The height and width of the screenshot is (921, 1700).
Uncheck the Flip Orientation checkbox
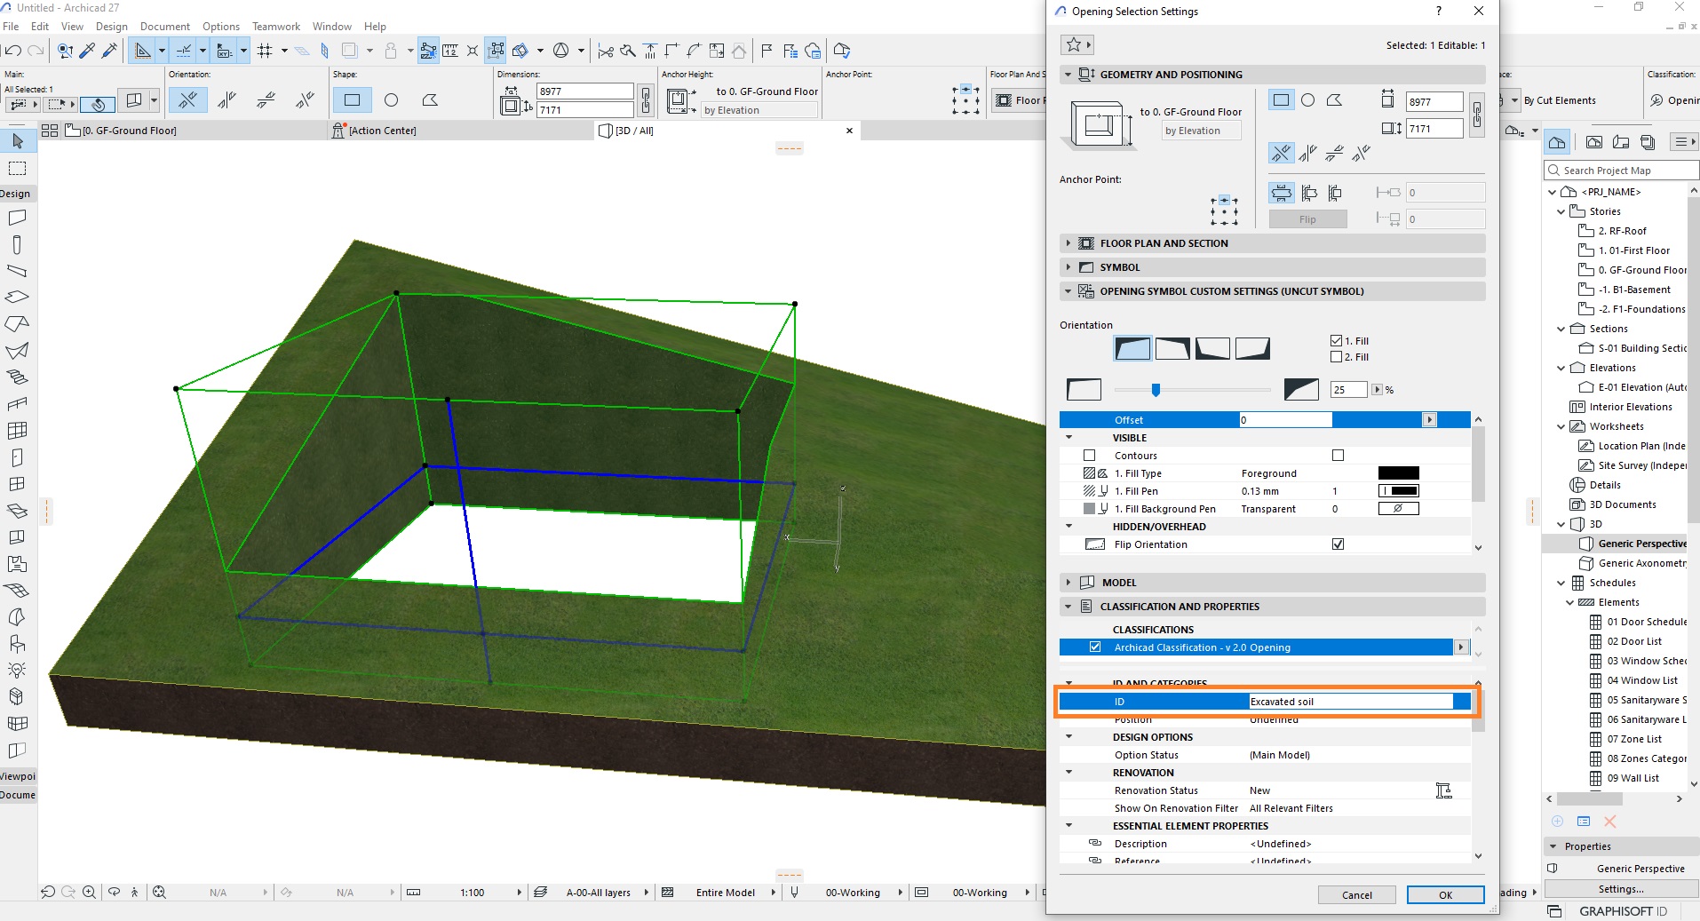[1338, 544]
